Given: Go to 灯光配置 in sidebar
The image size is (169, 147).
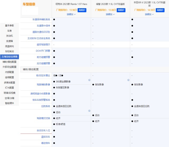Looking at the screenshot, I should [9, 88].
